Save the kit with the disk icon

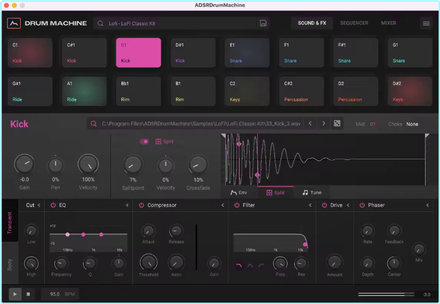(263, 23)
